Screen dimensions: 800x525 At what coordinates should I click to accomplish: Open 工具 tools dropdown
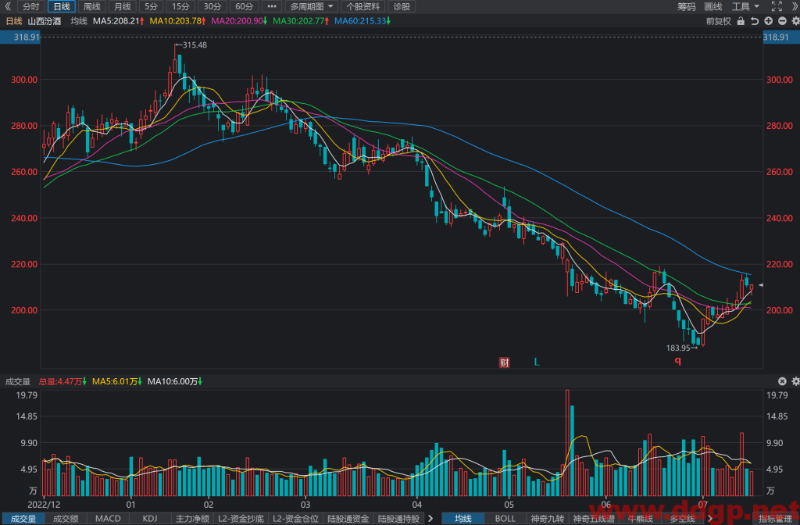tap(745, 6)
